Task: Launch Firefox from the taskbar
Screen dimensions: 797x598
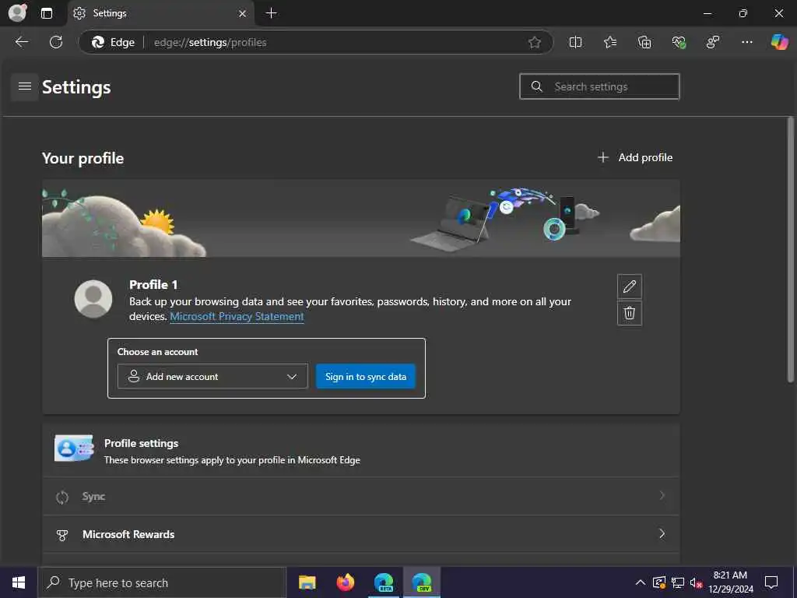Action: pos(345,582)
